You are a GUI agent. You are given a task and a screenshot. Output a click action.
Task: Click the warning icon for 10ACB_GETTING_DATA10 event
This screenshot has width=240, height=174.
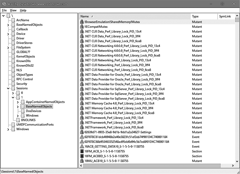(x=82, y=146)
